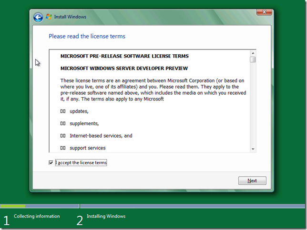307x230 pixels.
Task: Click the 'updates,' list entry
Action: click(79, 111)
